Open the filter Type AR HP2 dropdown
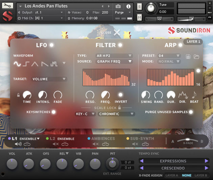 (114, 56)
